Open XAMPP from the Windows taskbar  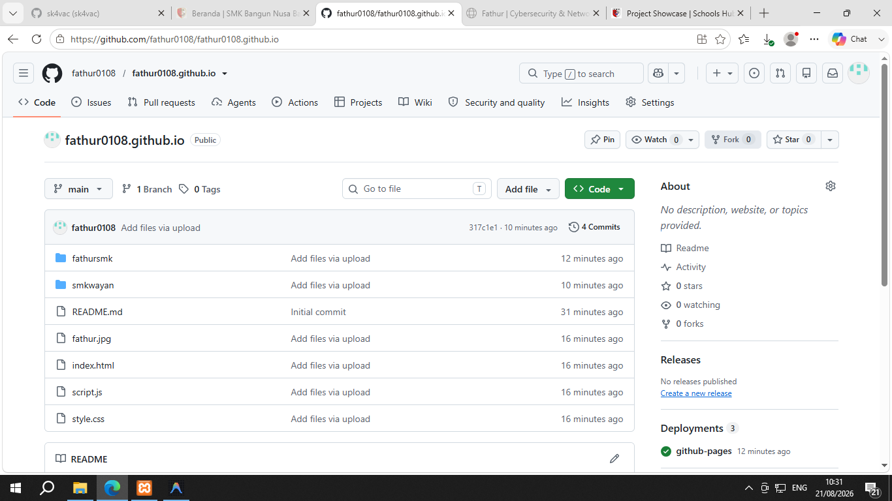click(x=144, y=487)
